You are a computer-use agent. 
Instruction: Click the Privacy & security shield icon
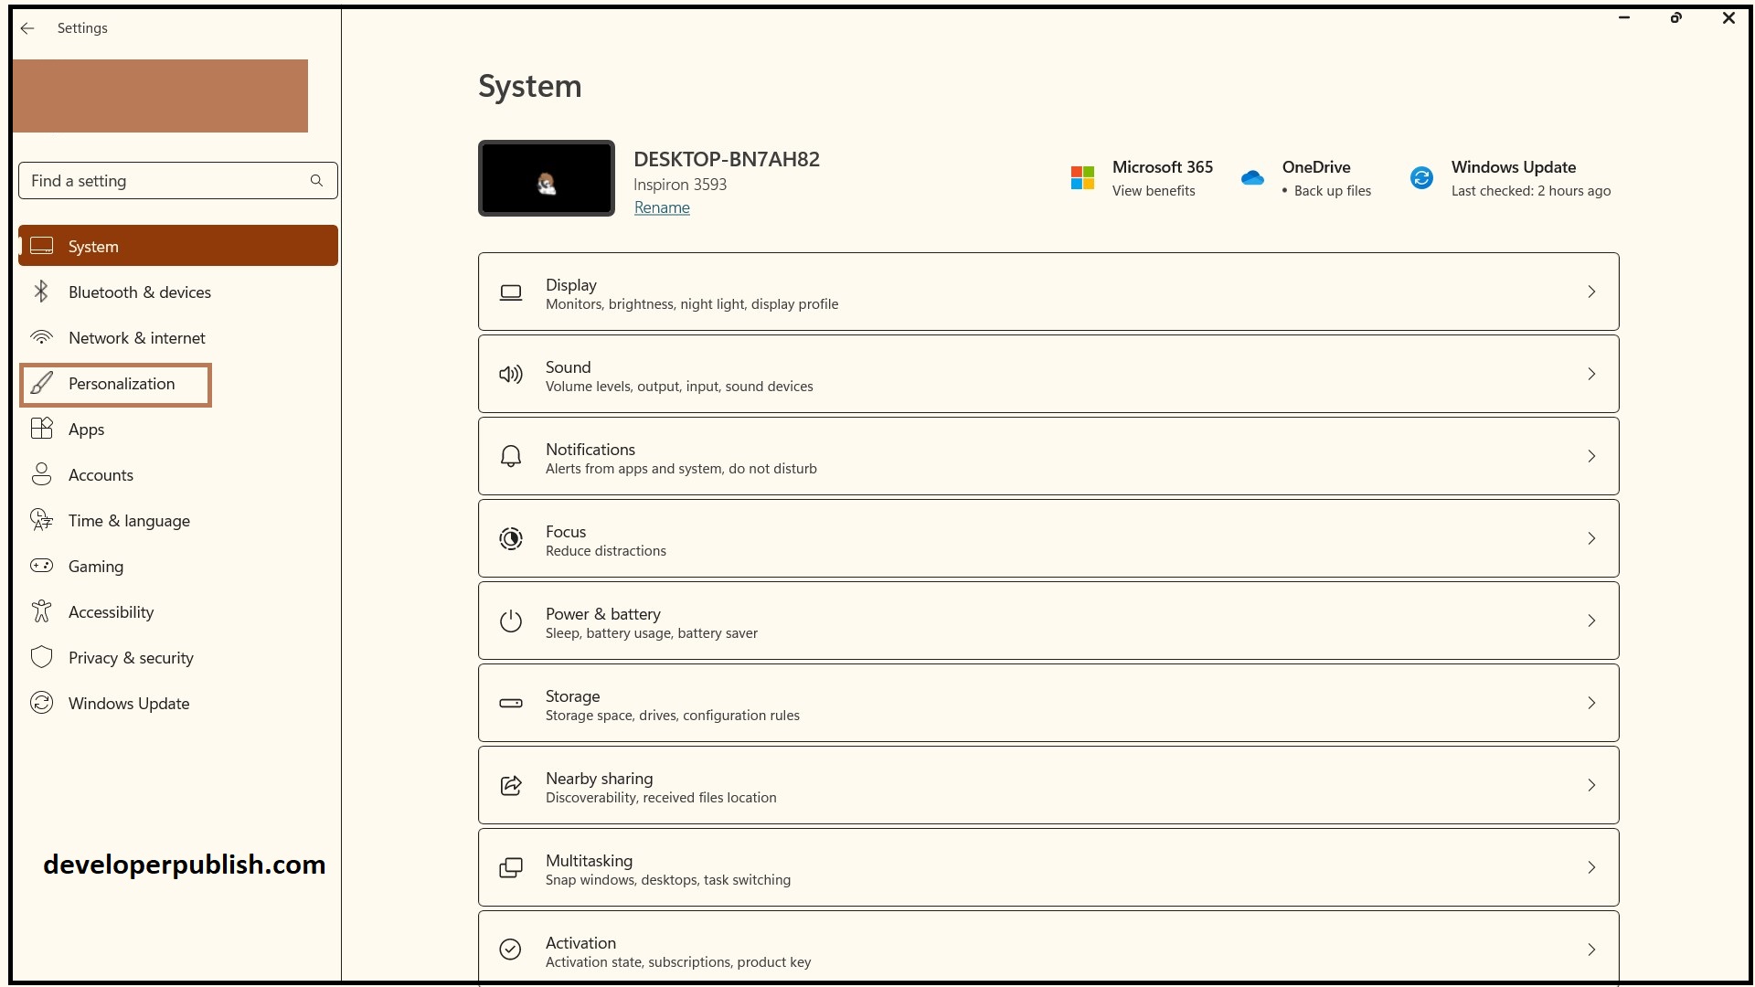(x=41, y=657)
